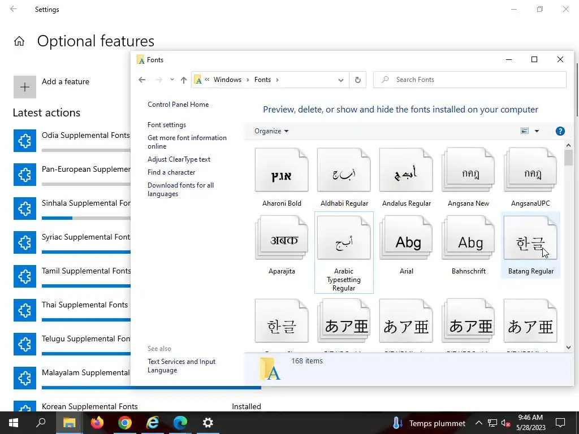The width and height of the screenshot is (579, 434).
Task: Click the network tray icon
Action: [x=492, y=423]
